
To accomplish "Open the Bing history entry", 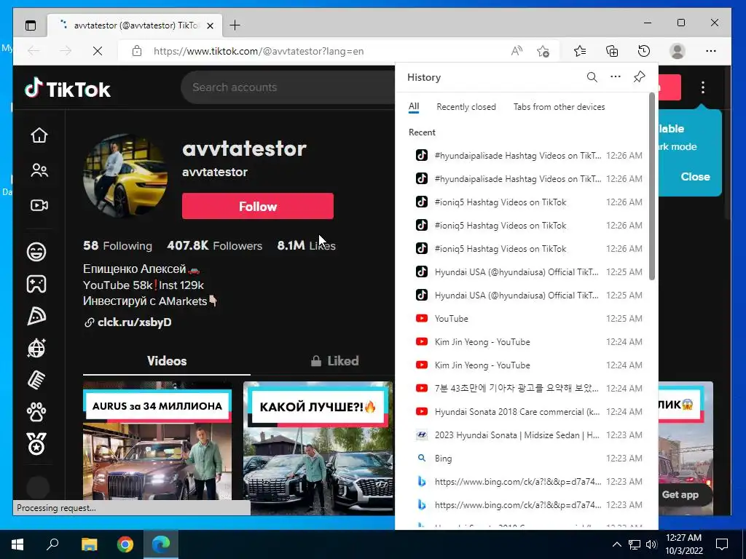I will point(527,459).
